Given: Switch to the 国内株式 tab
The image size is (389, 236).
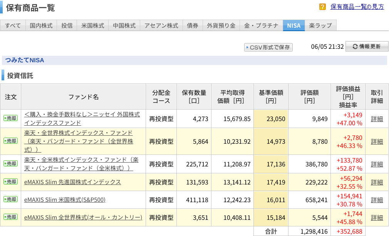Looking at the screenshot, I should [x=41, y=25].
